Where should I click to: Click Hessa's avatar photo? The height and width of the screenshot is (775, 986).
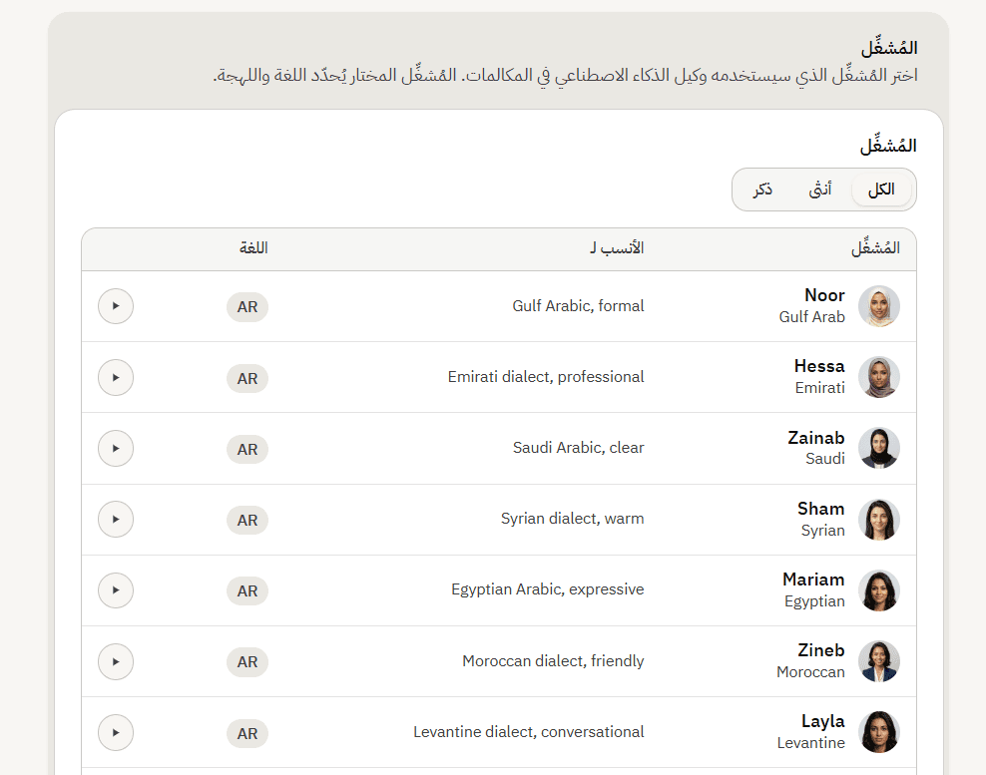tap(879, 377)
